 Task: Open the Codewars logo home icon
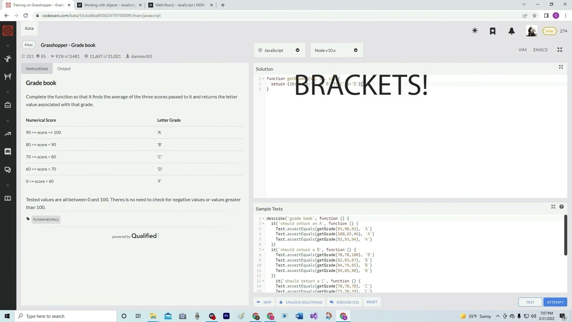coord(8,31)
